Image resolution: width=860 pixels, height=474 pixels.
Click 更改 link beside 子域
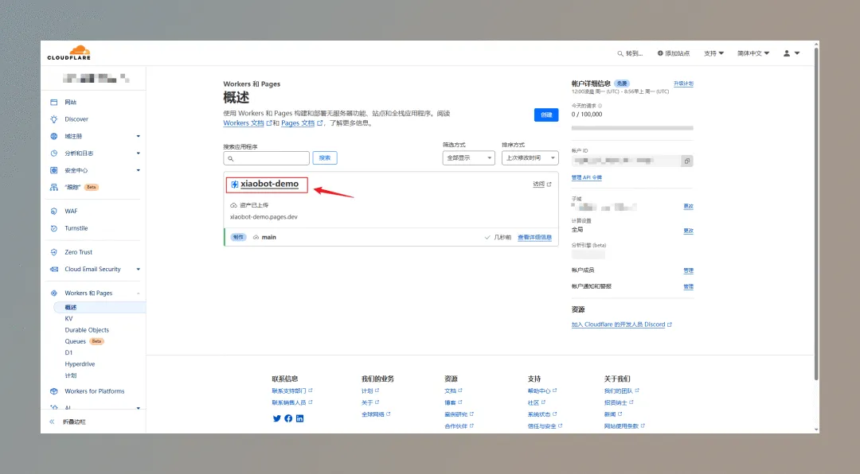(x=688, y=207)
